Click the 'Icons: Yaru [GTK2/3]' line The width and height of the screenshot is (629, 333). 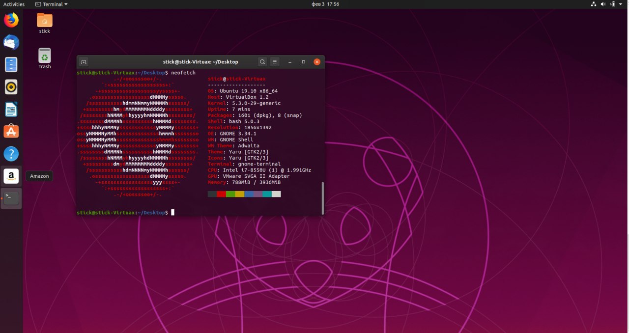pos(238,158)
